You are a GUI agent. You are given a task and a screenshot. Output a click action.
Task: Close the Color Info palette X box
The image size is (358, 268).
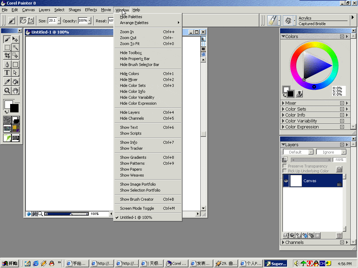coord(342,115)
